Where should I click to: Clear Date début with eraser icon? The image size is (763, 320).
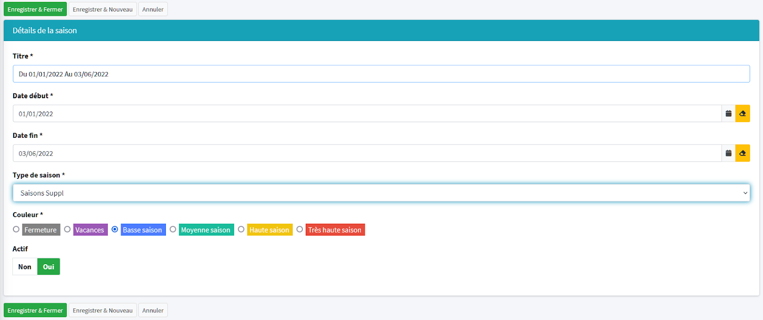[742, 114]
